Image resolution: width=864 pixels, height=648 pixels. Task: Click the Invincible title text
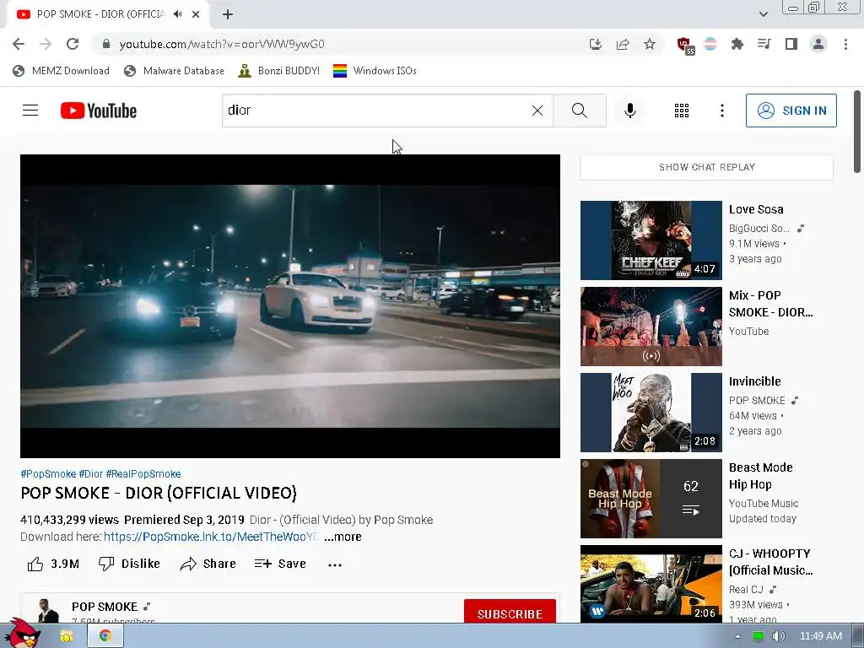[755, 381]
